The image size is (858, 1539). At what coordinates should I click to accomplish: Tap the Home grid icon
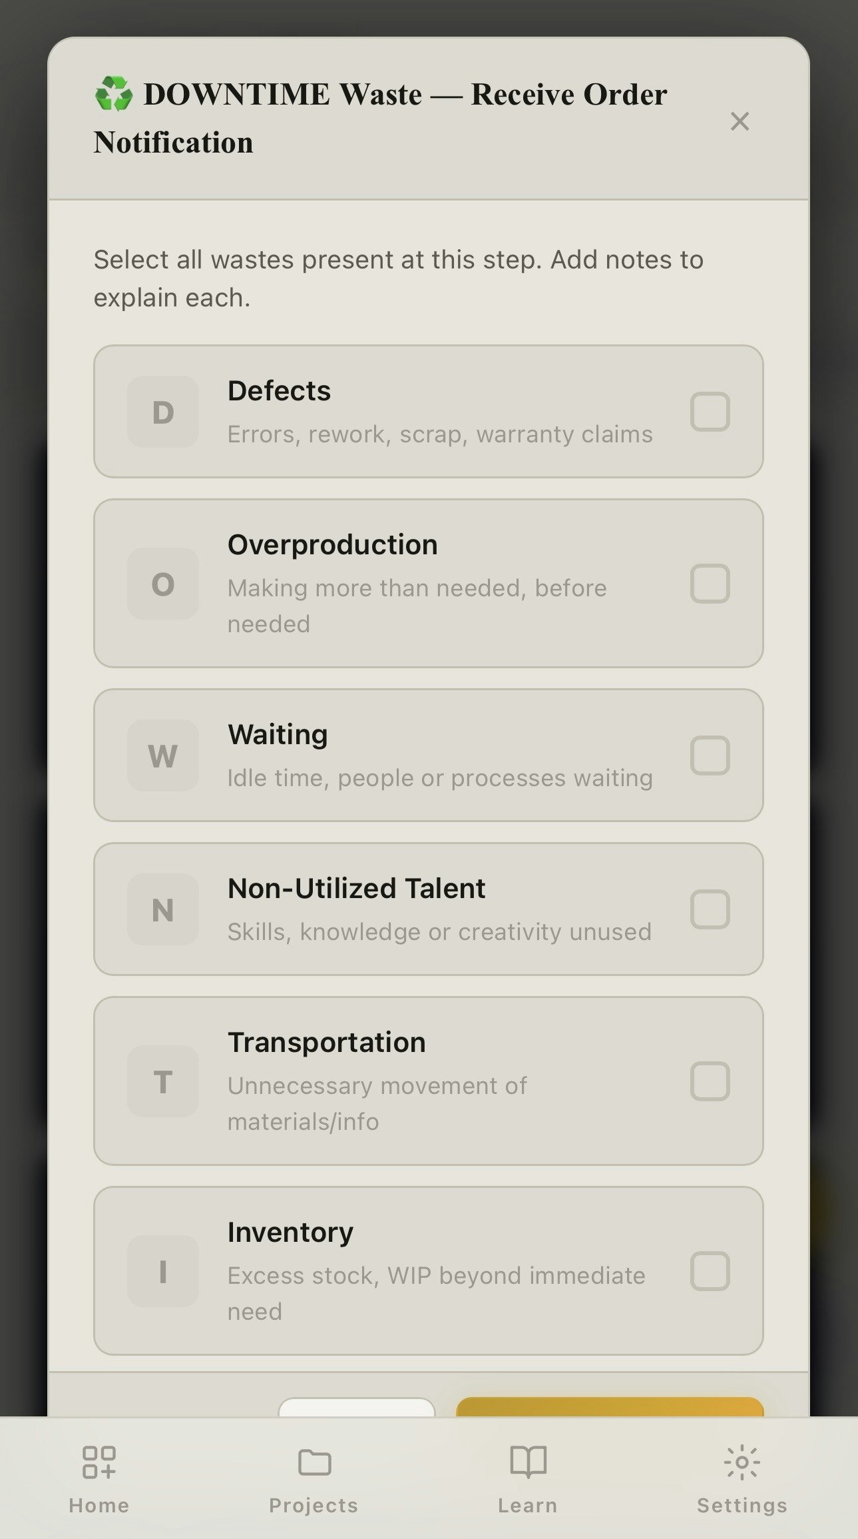pos(99,1462)
